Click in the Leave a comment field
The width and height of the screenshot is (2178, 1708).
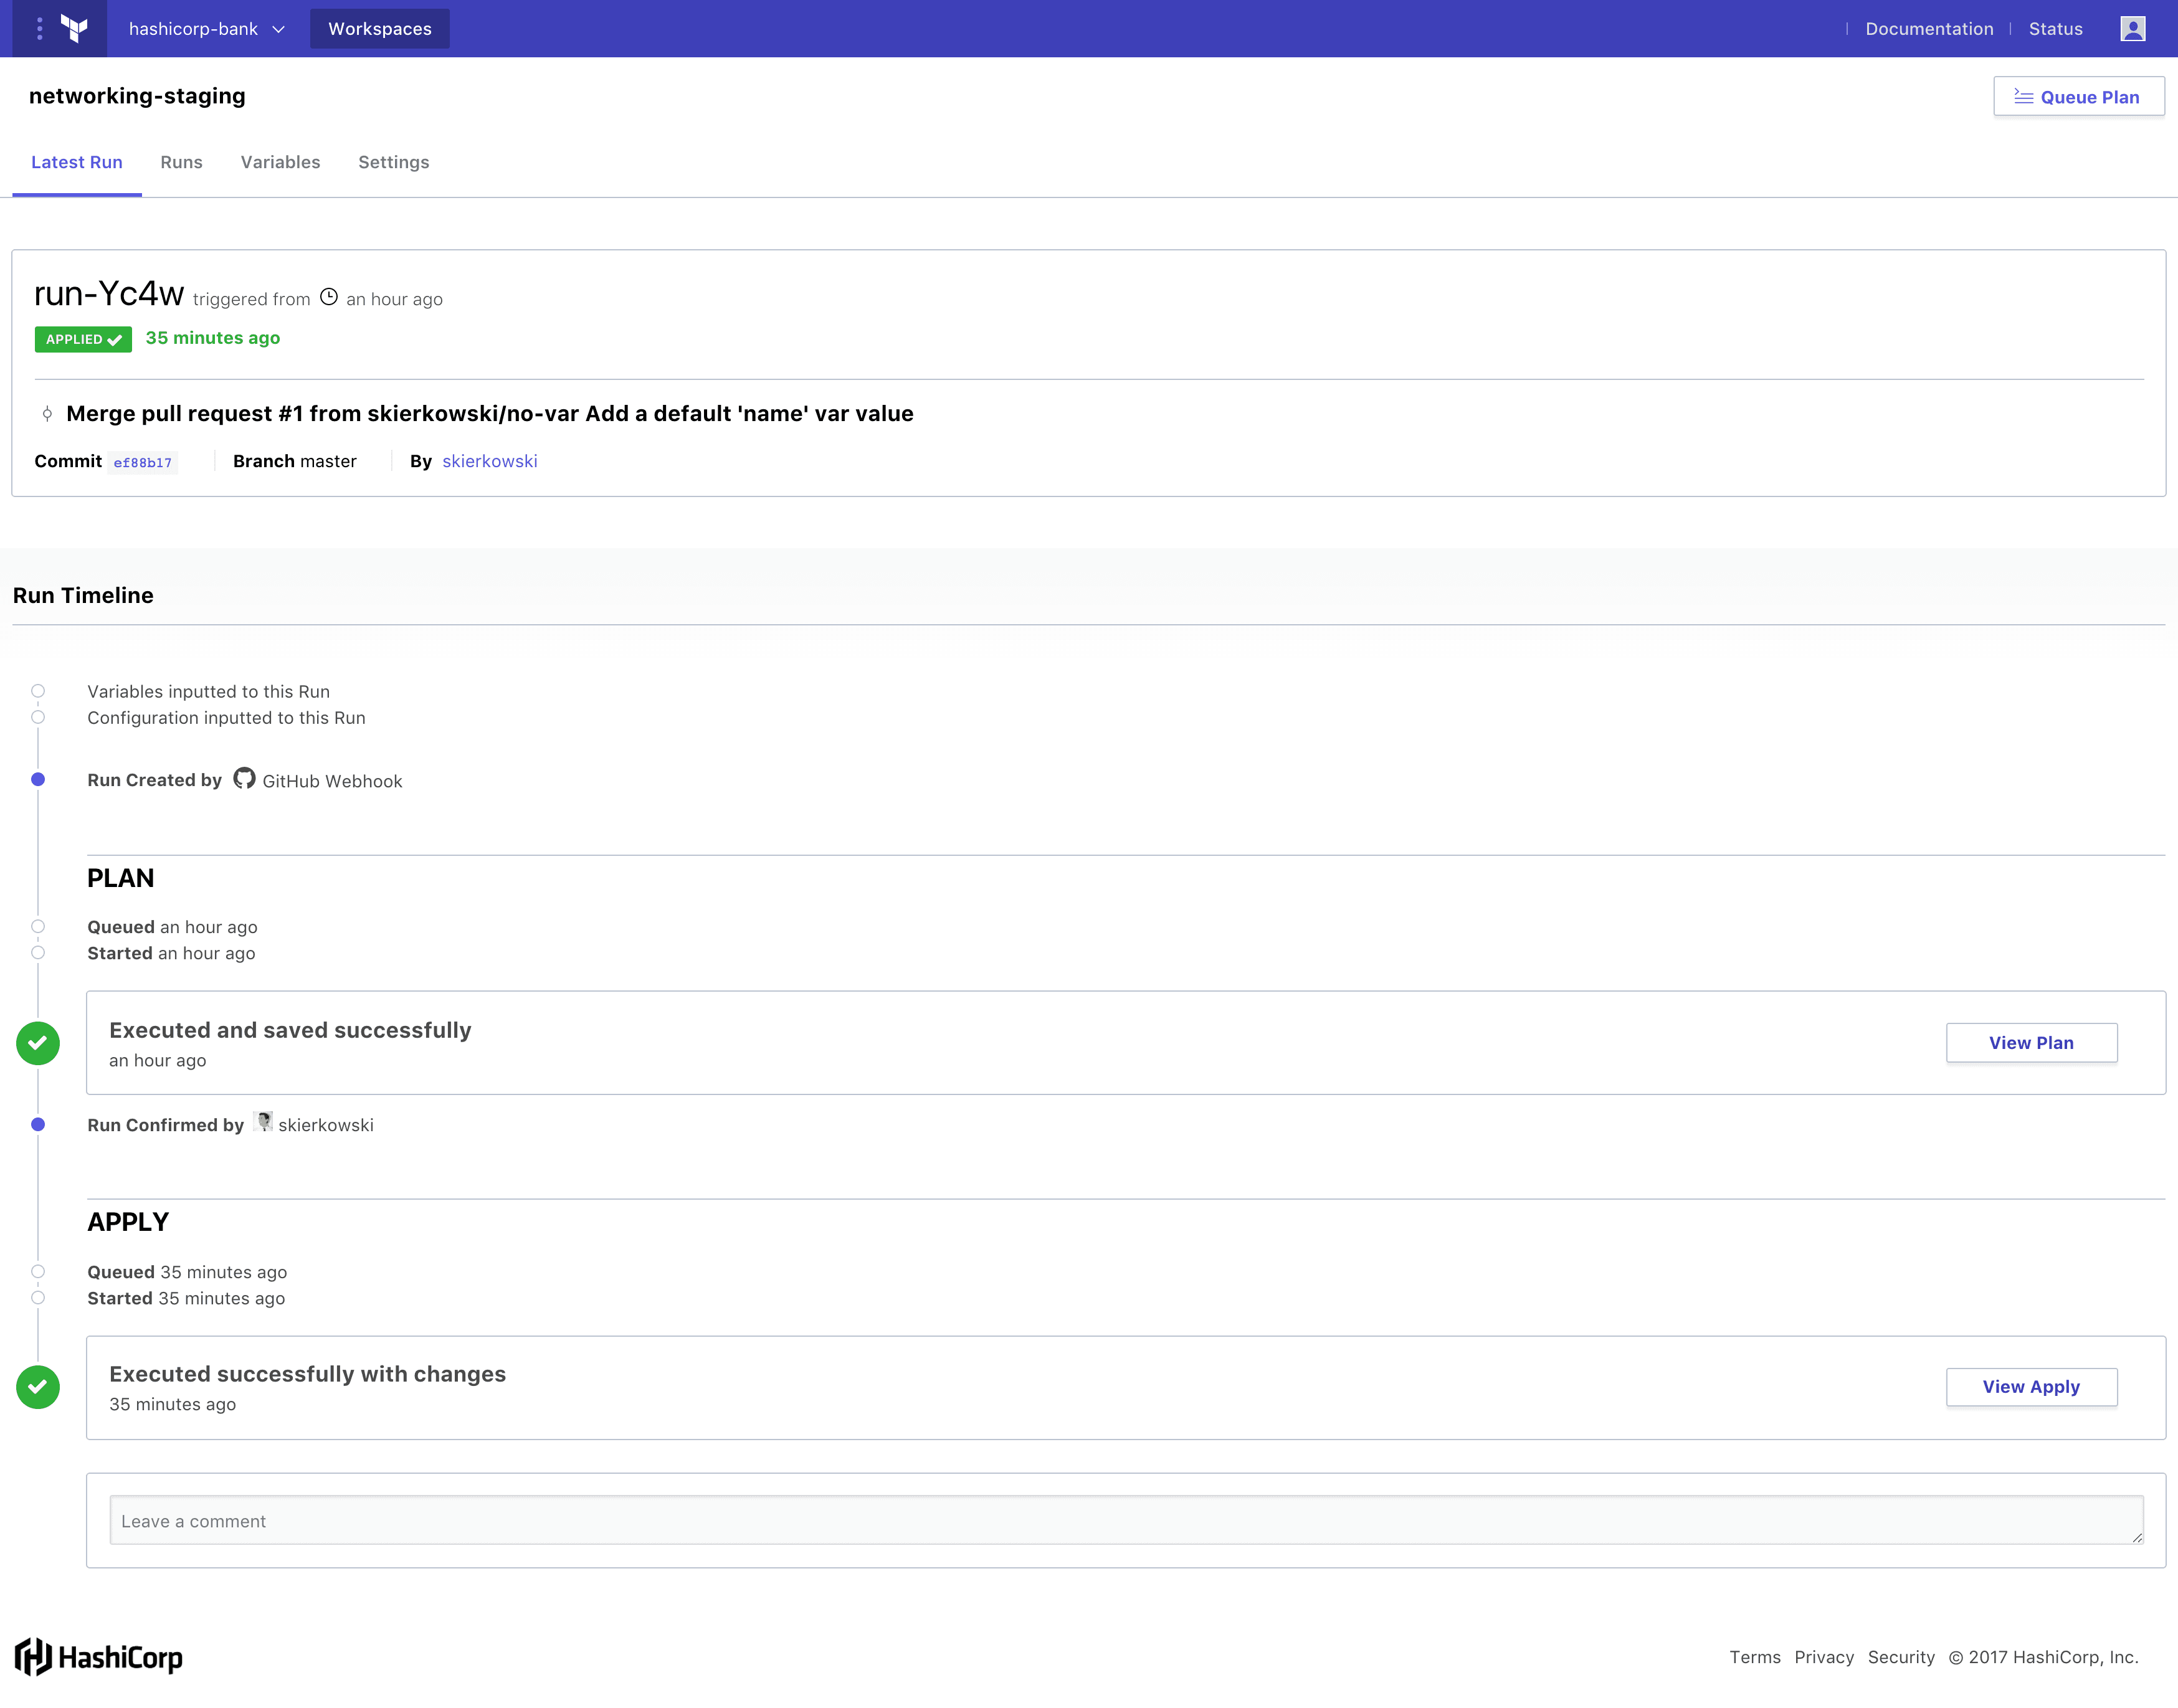(1126, 1520)
